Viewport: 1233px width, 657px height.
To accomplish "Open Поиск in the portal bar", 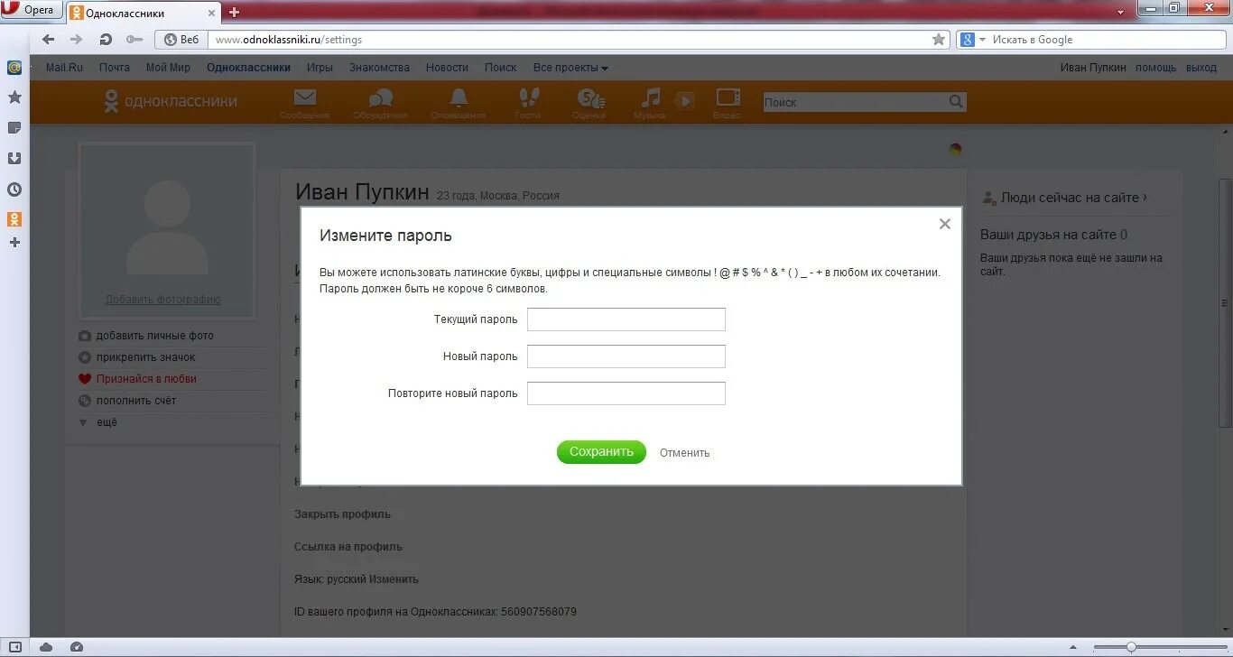I will coord(500,68).
